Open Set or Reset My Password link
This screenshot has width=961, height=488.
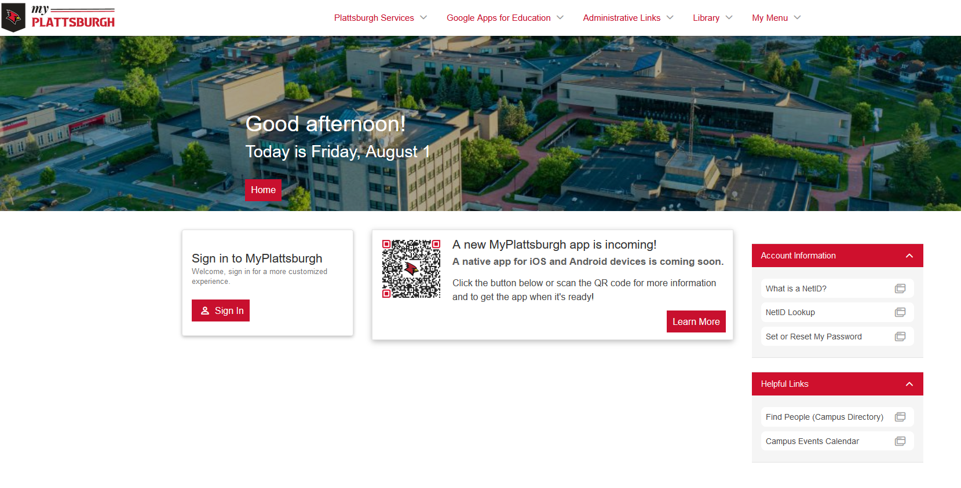[838, 337]
